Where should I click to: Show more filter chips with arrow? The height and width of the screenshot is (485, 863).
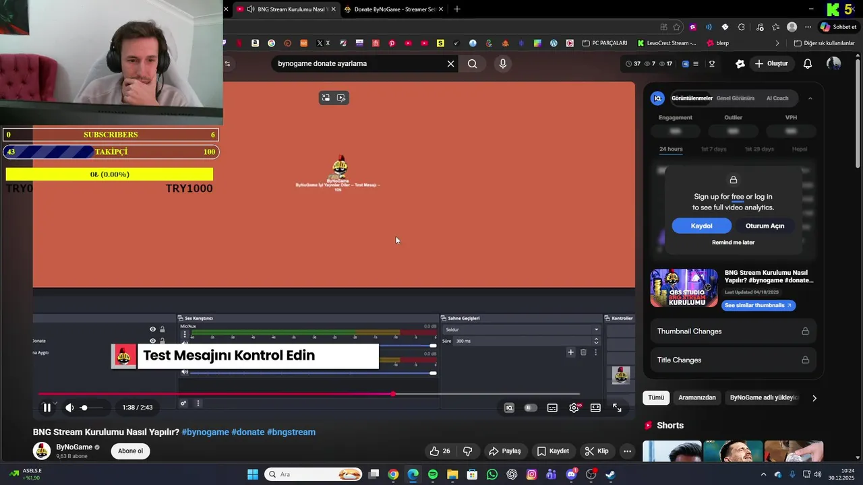point(814,398)
